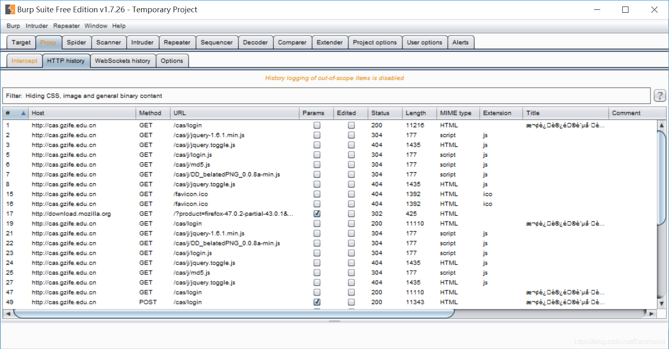Select request 2 jquery-1.6.1.min.js
The image size is (669, 349).
(x=329, y=135)
